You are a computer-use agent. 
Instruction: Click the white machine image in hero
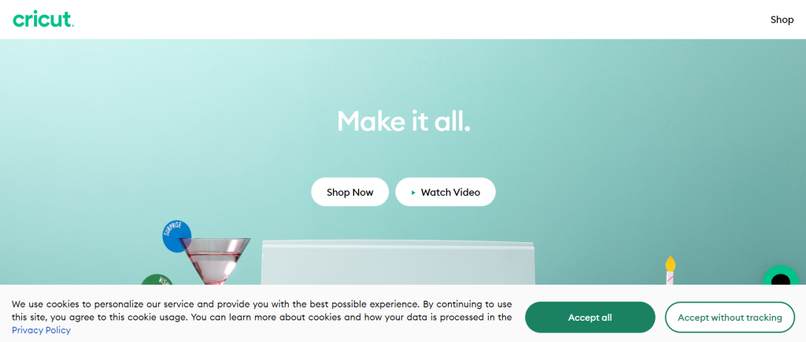(x=398, y=263)
